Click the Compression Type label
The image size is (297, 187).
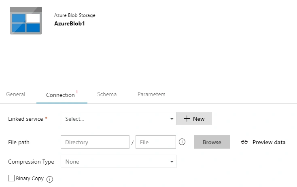31,162
